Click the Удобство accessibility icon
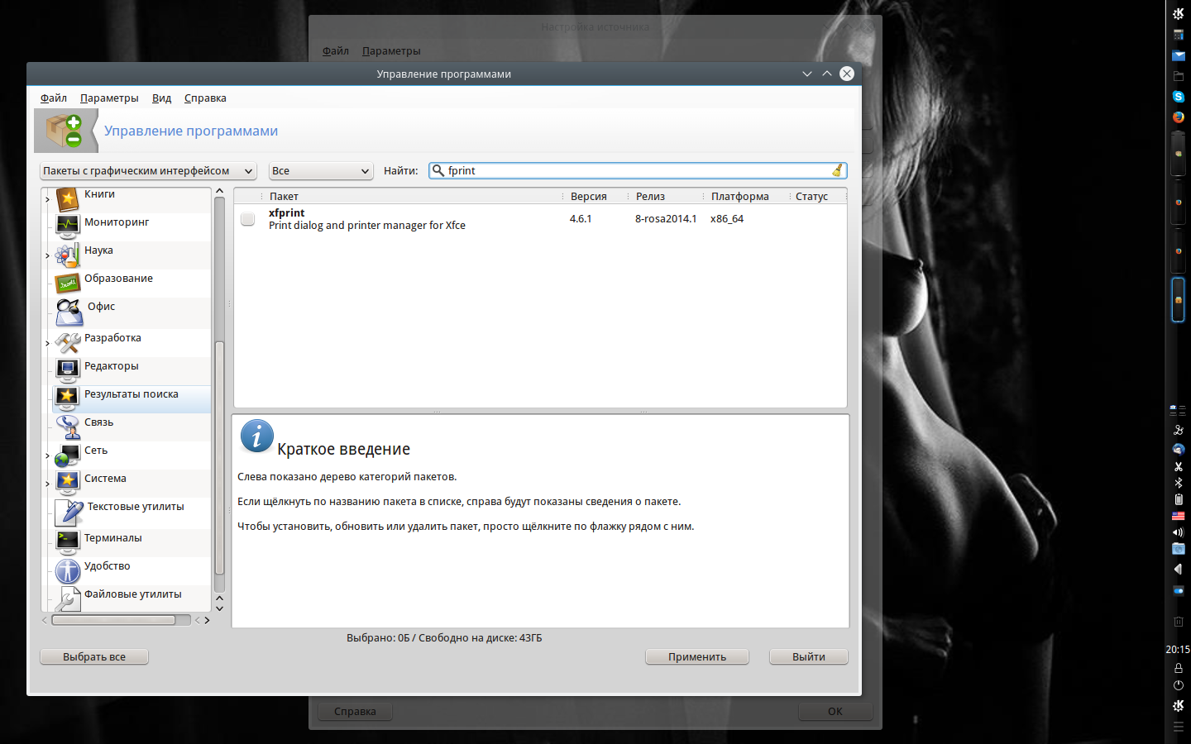This screenshot has height=744, width=1191. 67,570
